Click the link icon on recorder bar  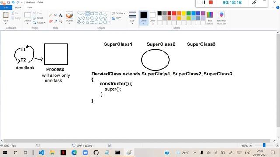[x=254, y=3]
